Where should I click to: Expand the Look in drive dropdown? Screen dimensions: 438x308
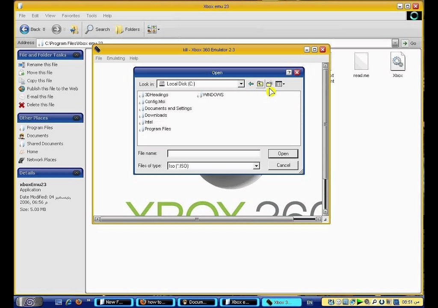[x=241, y=84]
